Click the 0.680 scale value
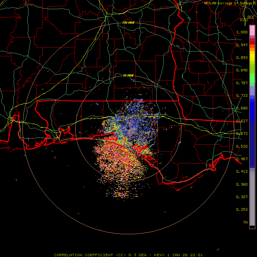The height and width of the screenshot is (257, 257). click(x=242, y=108)
